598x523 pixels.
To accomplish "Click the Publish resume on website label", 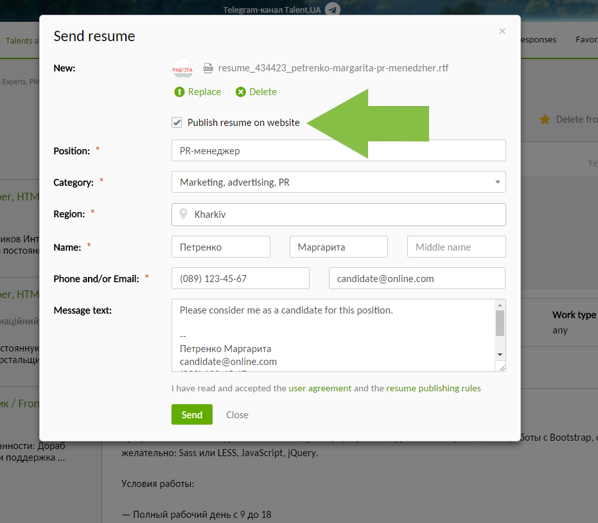I will (243, 123).
